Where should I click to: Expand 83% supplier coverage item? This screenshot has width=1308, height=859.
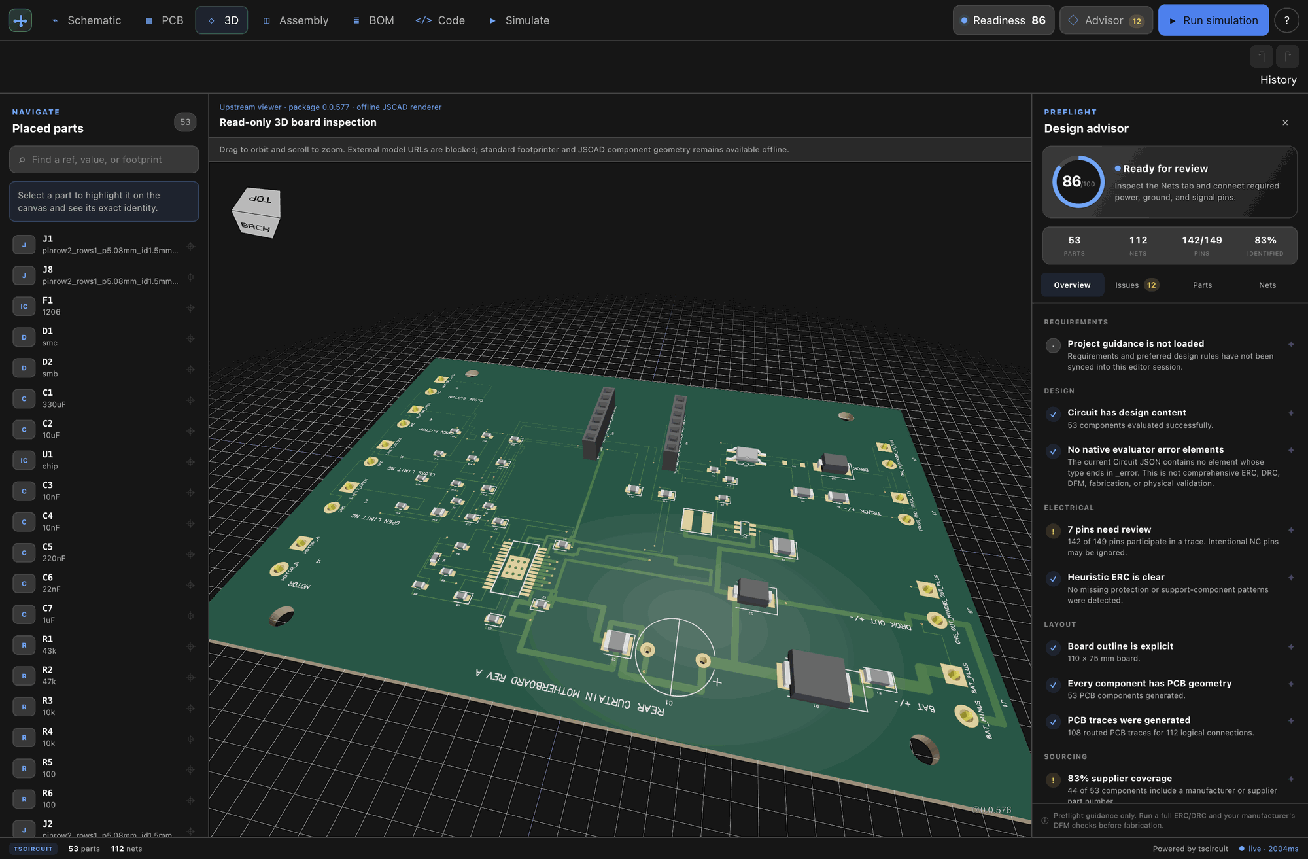click(1170, 788)
